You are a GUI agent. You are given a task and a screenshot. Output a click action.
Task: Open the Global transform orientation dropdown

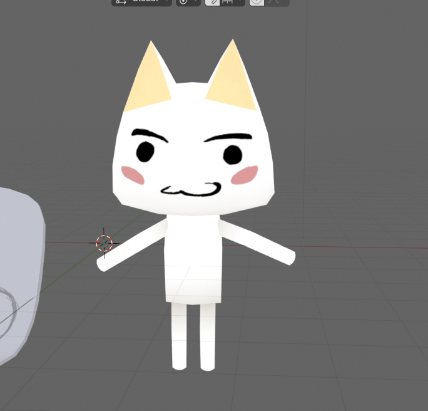point(141,2)
